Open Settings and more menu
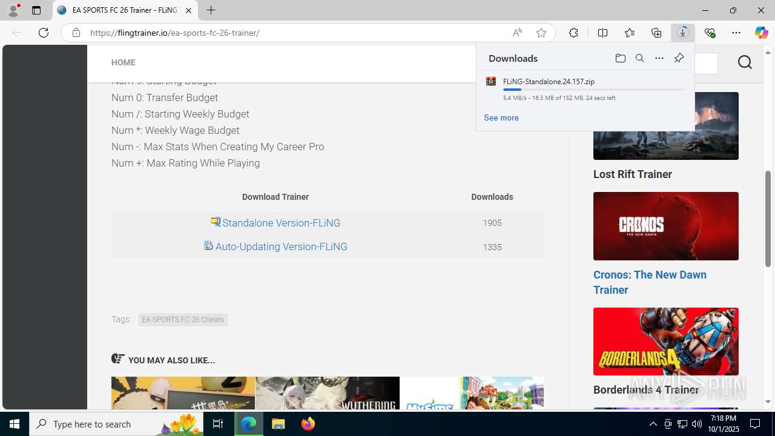The height and width of the screenshot is (436, 775). click(x=736, y=33)
